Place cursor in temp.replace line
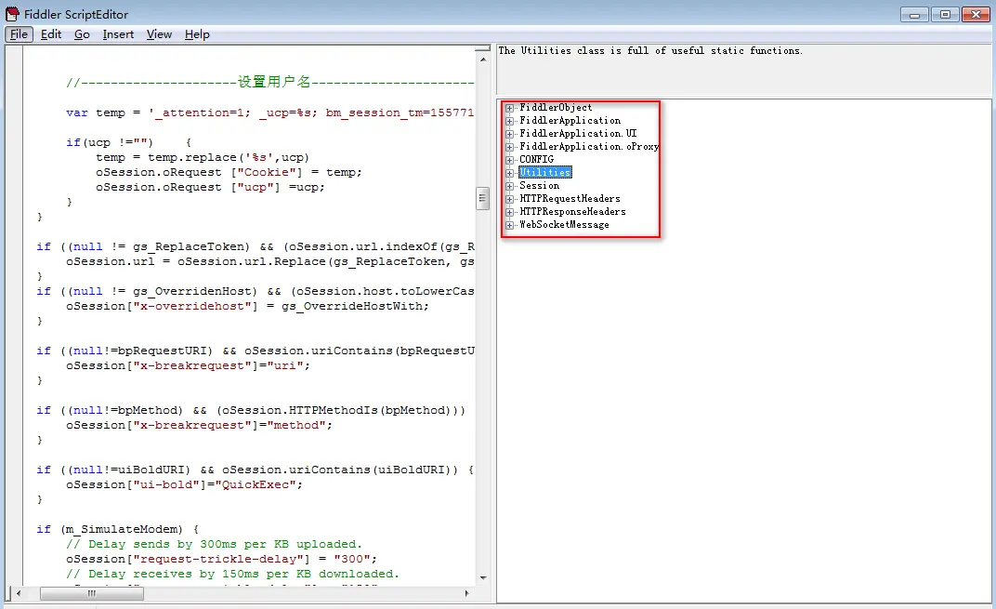This screenshot has height=609, width=996. tap(203, 157)
